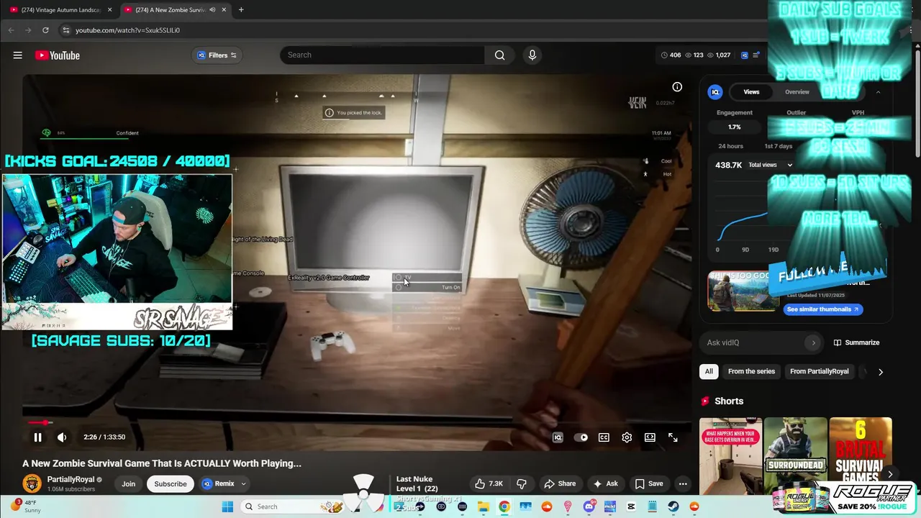Viewport: 921px width, 518px height.
Task: Click the address bar URL
Action: pyautogui.click(x=127, y=30)
